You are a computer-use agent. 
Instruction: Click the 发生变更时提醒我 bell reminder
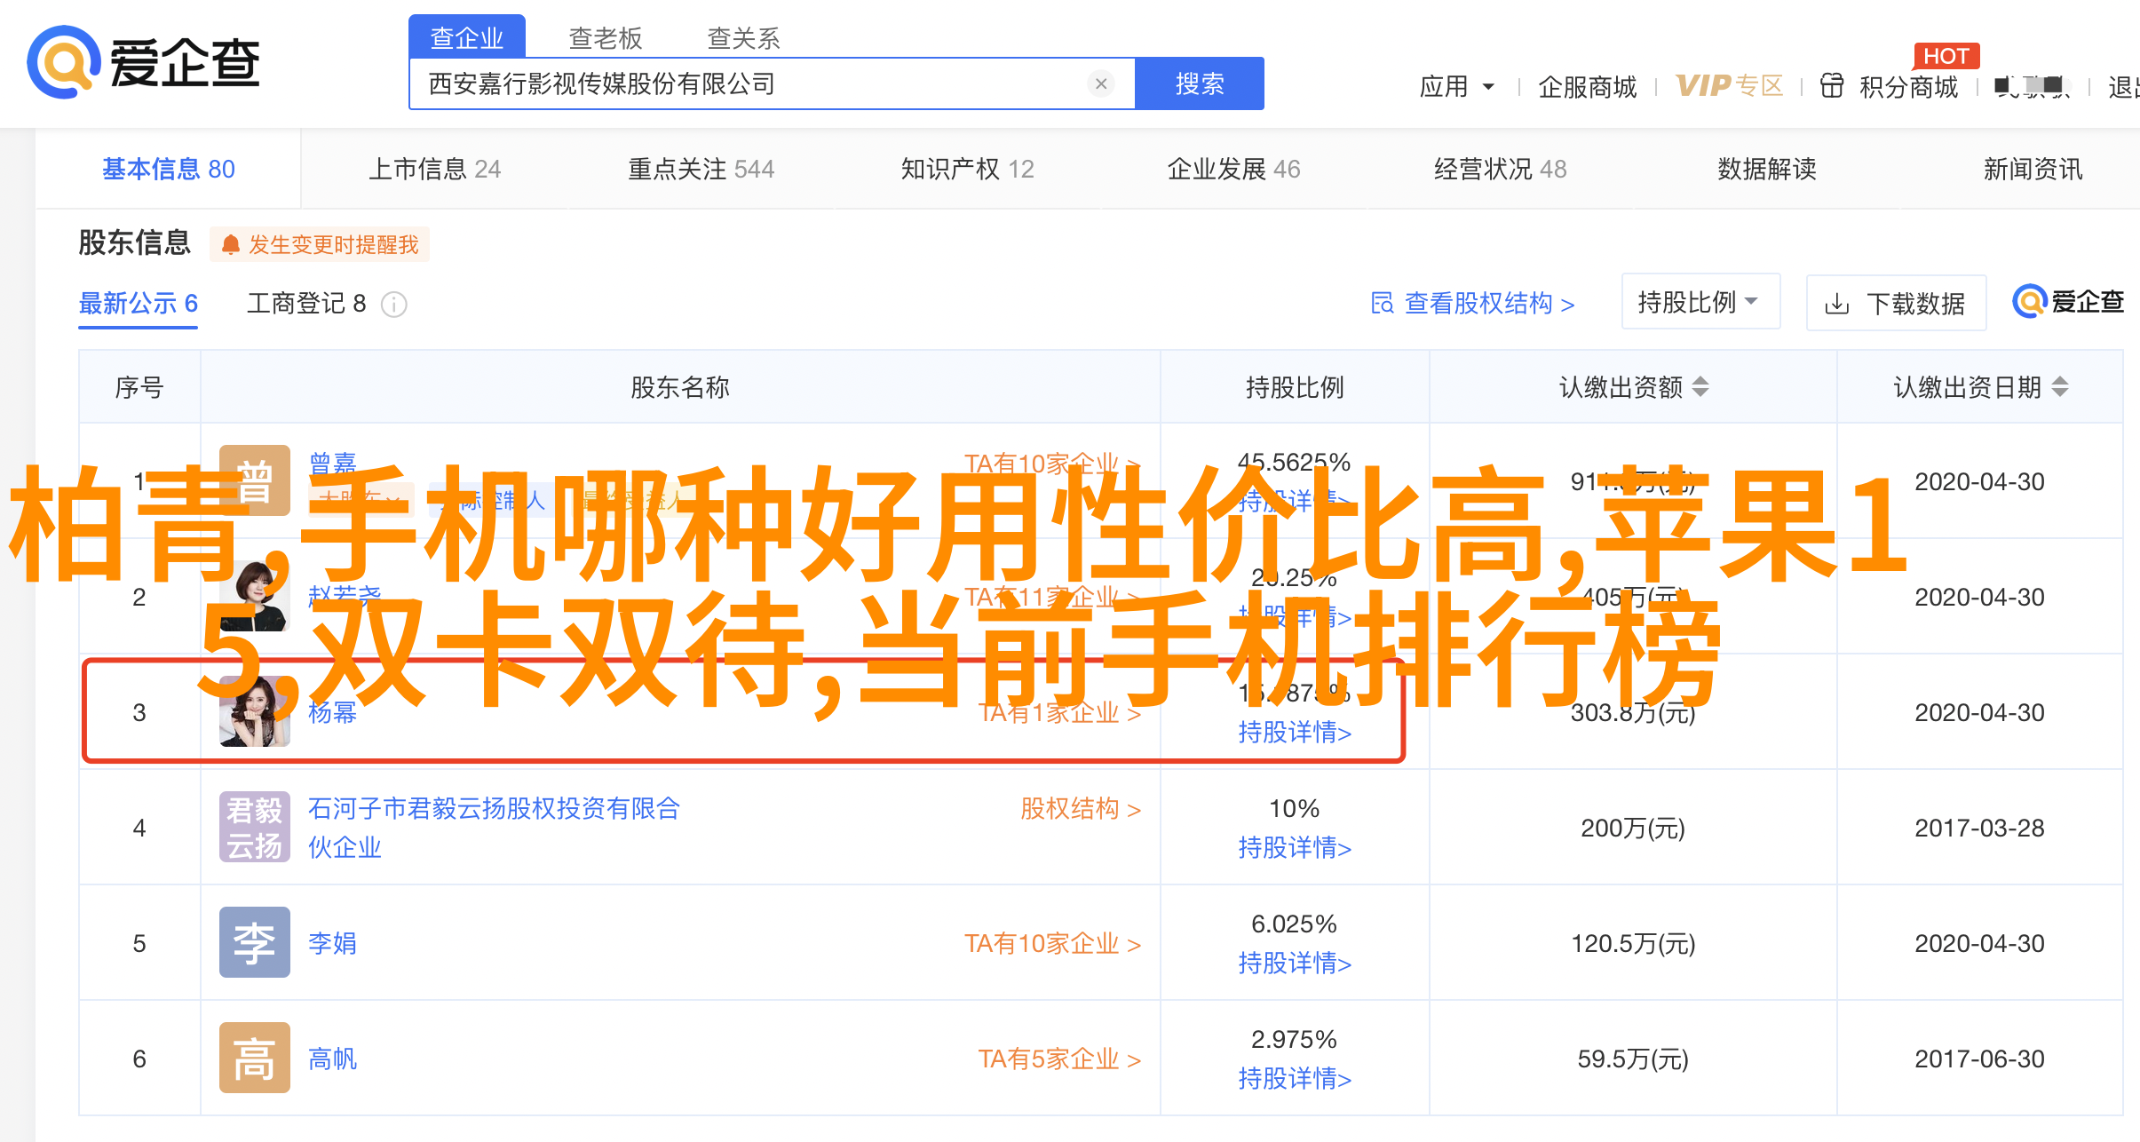(320, 244)
